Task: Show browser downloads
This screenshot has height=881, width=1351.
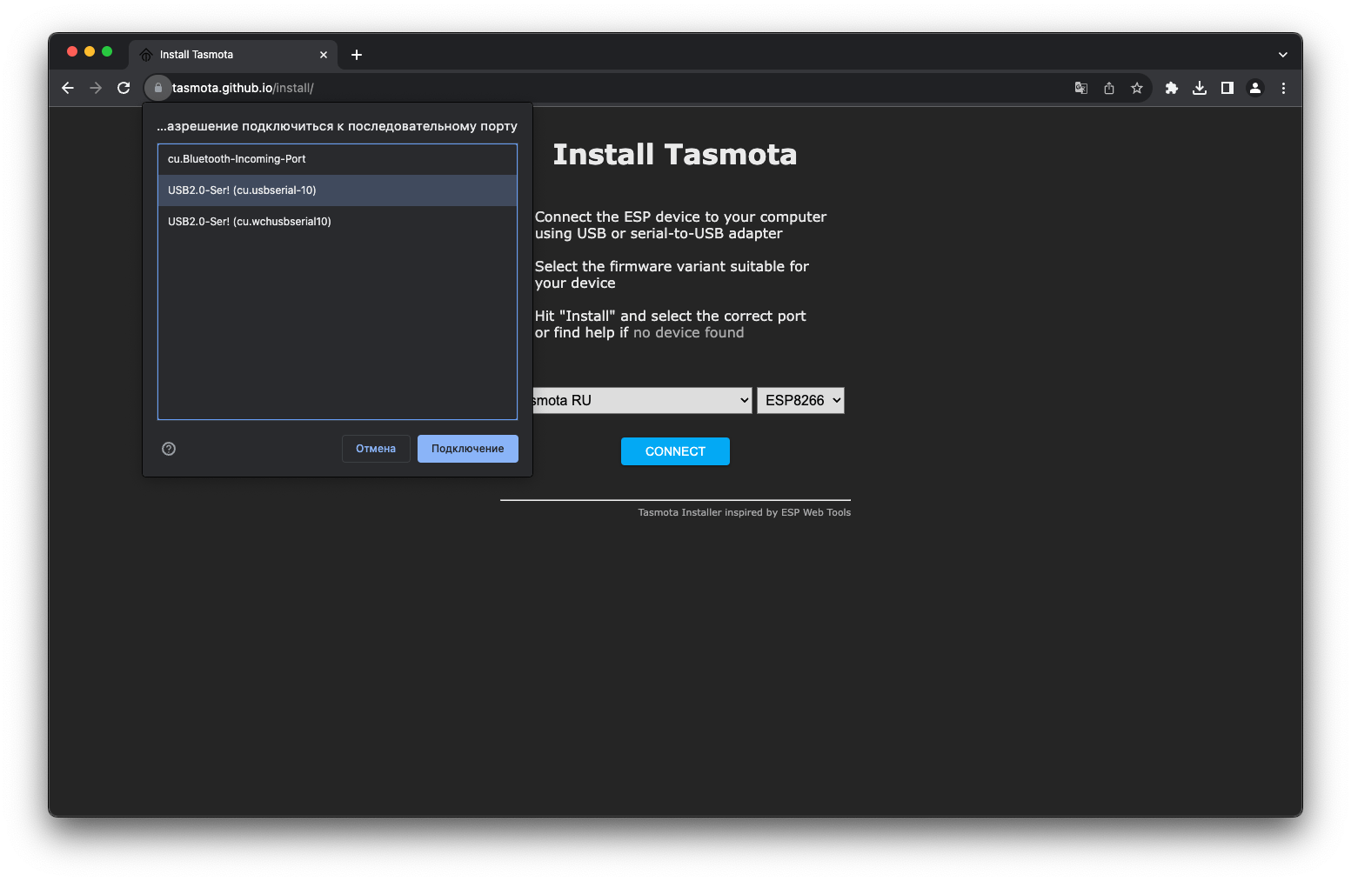Action: point(1199,88)
